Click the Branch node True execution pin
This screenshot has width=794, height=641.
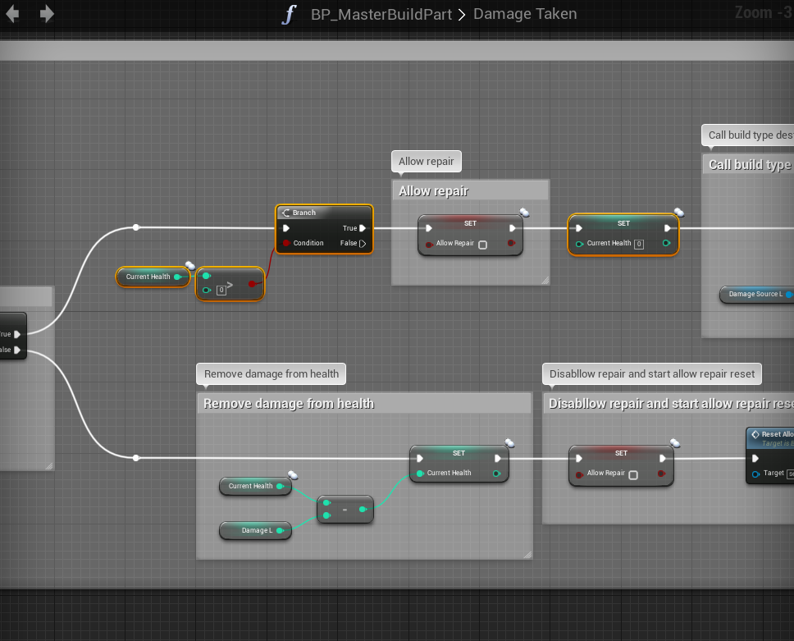[363, 228]
